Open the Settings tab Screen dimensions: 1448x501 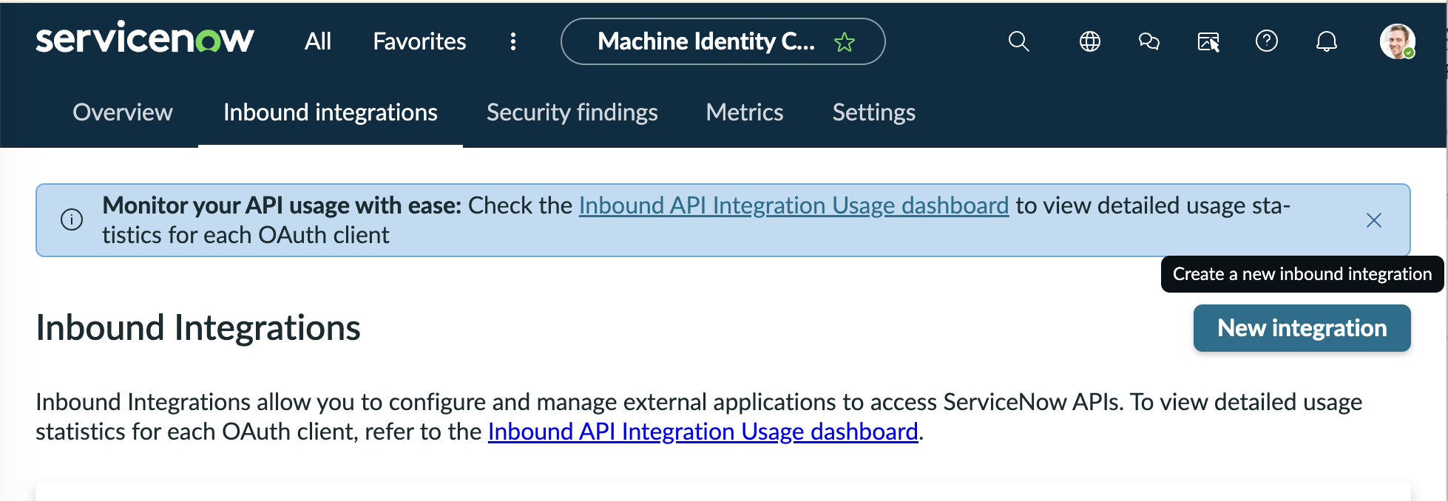[874, 112]
